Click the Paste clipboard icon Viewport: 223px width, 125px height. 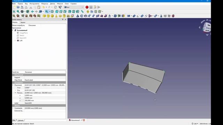coord(39,7)
